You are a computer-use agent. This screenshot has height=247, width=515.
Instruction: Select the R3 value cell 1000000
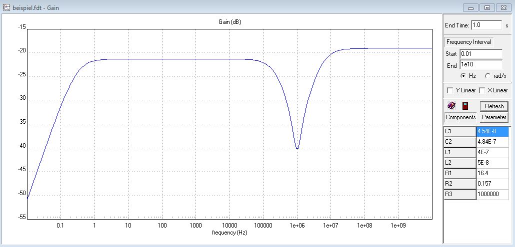point(492,194)
